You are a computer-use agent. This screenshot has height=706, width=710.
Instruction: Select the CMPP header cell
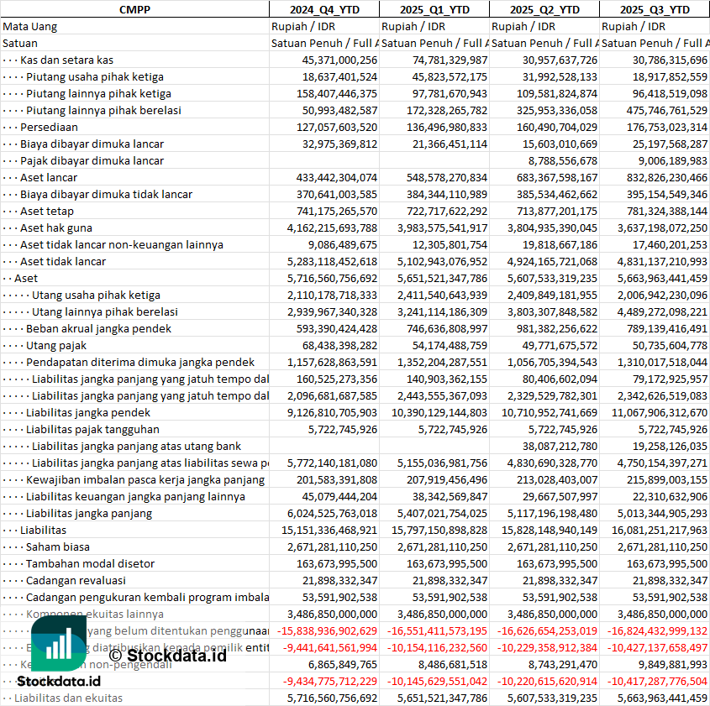coord(134,9)
